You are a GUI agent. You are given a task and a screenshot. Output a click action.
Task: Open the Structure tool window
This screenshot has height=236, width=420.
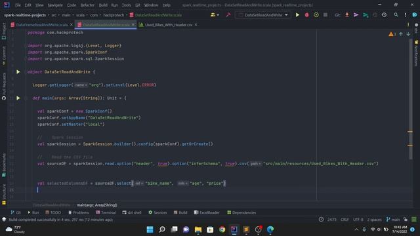click(4, 195)
